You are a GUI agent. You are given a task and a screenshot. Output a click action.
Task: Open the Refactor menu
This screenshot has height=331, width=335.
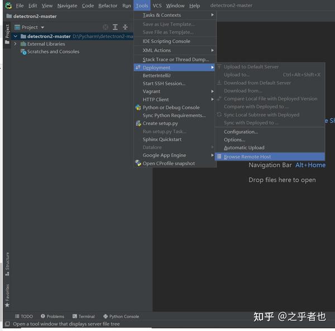click(108, 6)
